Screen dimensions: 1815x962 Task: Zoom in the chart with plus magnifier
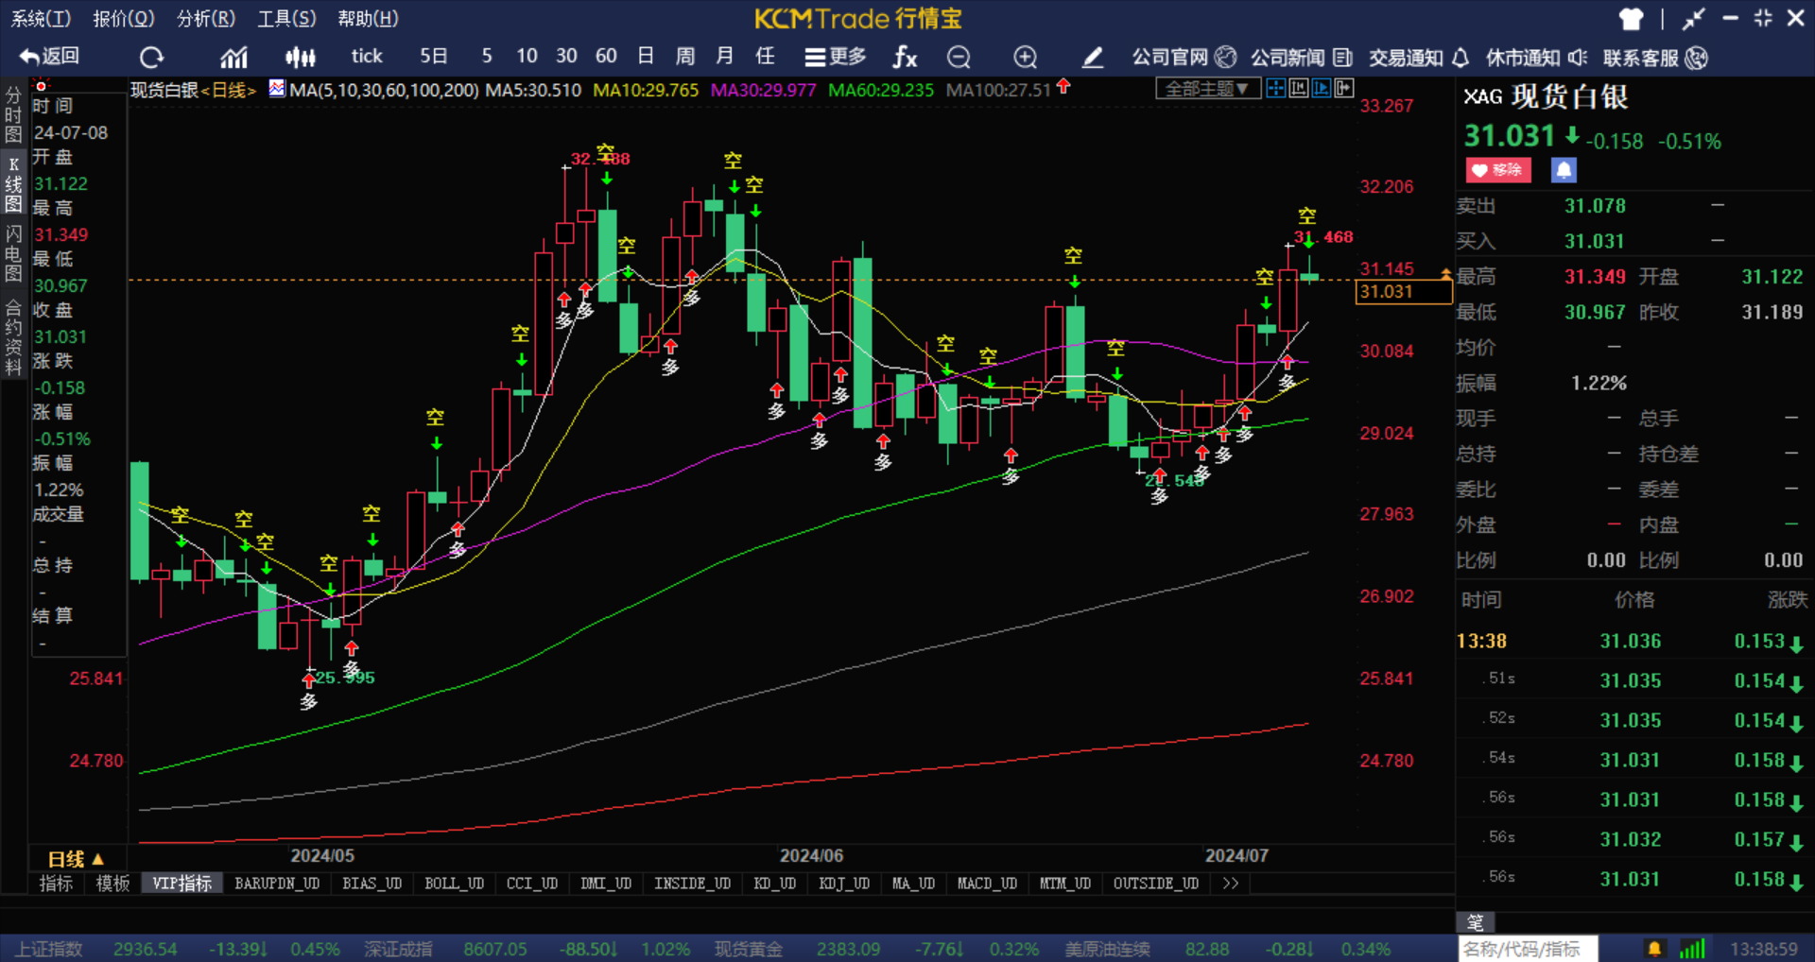1025,58
